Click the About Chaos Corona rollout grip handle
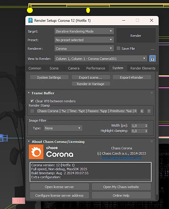The height and width of the screenshot is (209, 169). click(x=152, y=141)
